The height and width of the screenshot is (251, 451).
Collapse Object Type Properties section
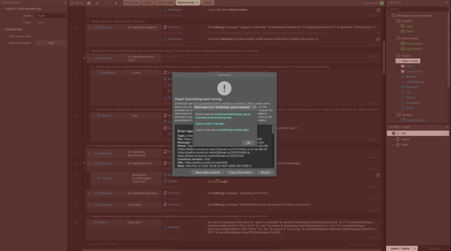(3, 9)
